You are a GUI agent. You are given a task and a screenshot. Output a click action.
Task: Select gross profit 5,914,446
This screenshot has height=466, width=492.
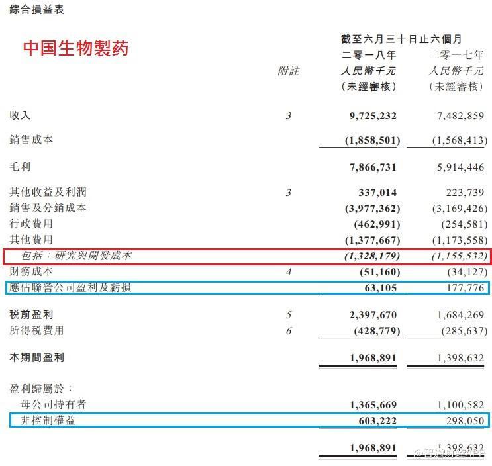tap(461, 167)
